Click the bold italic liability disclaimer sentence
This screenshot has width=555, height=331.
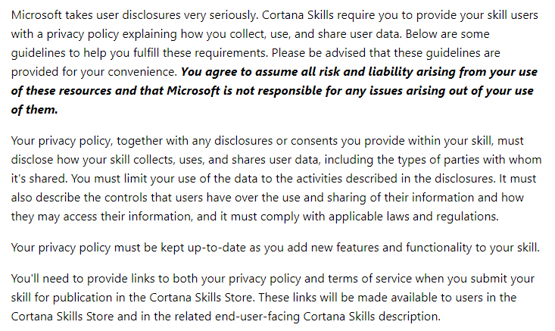tap(273, 91)
